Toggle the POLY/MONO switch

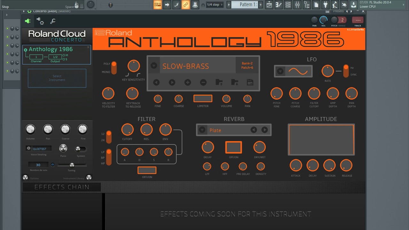coord(114,68)
